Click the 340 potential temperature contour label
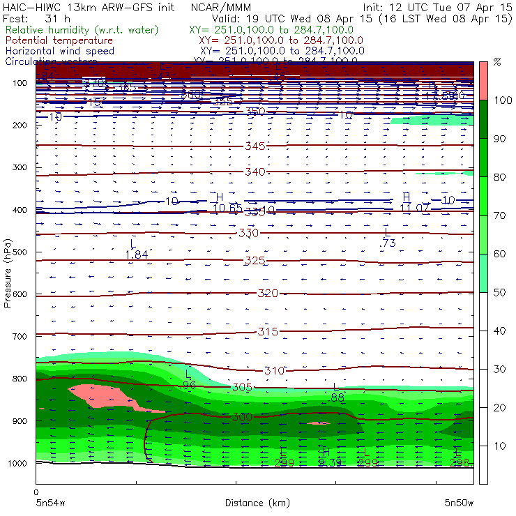The image size is (516, 516). (x=255, y=172)
